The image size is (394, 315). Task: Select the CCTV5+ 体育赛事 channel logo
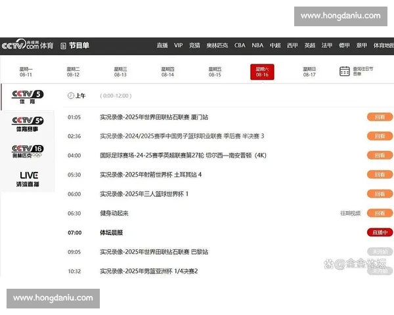[x=28, y=124]
